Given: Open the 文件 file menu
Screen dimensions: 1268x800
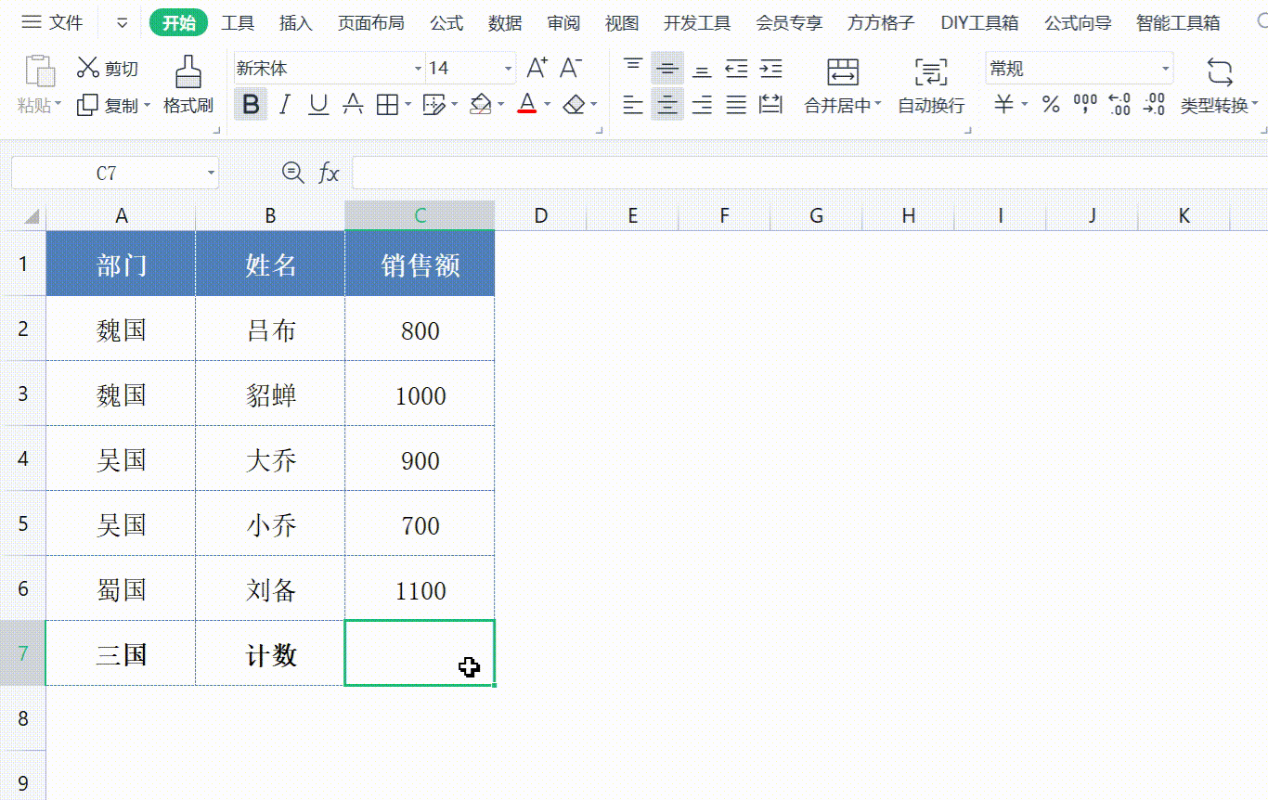Looking at the screenshot, I should pyautogui.click(x=52, y=22).
